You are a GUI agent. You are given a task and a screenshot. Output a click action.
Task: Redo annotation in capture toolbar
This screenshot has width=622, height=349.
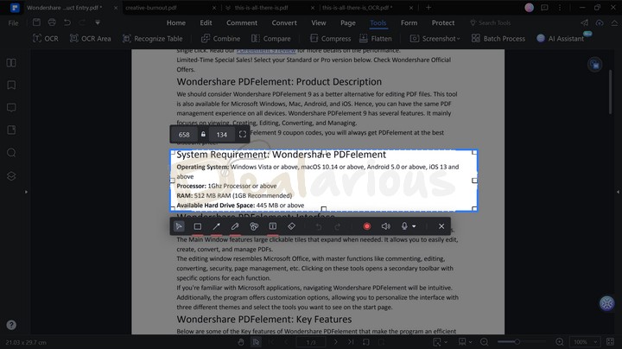pyautogui.click(x=337, y=226)
